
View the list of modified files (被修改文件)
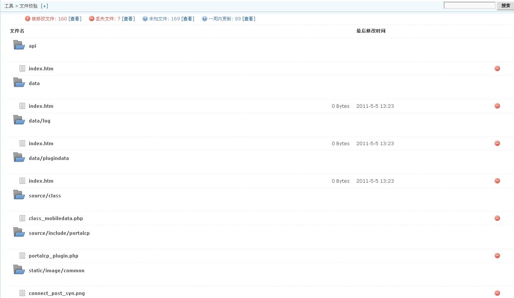tap(75, 19)
